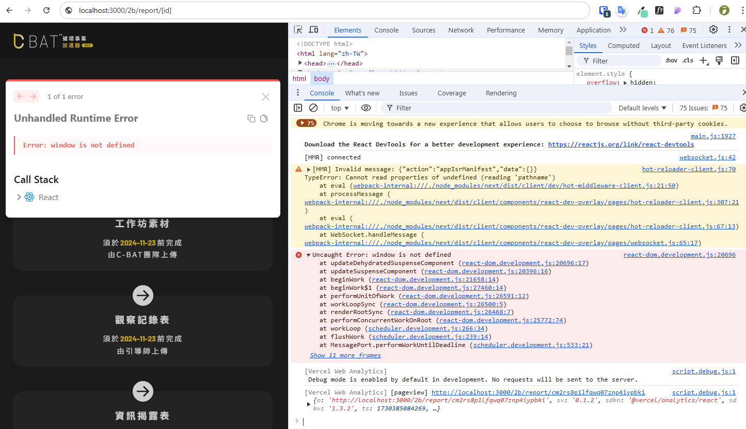Expand the React call stack entry
This screenshot has width=746, height=429.
pyautogui.click(x=19, y=197)
